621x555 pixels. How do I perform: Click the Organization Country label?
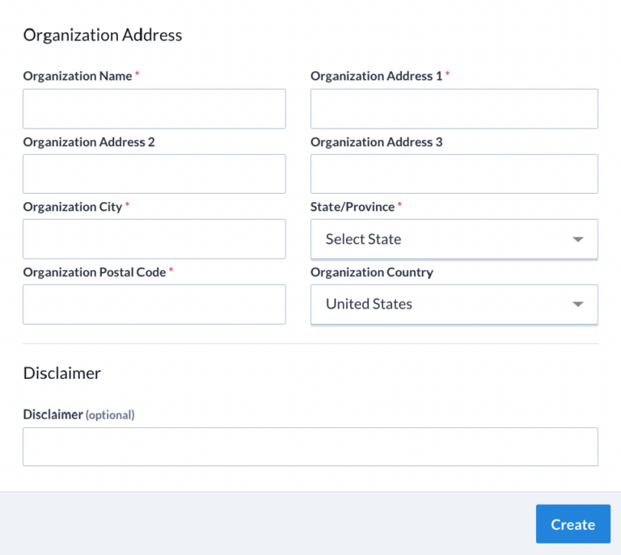tap(372, 272)
